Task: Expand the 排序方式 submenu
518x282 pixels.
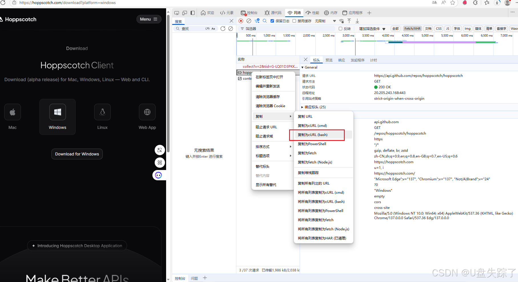Action: click(273, 147)
